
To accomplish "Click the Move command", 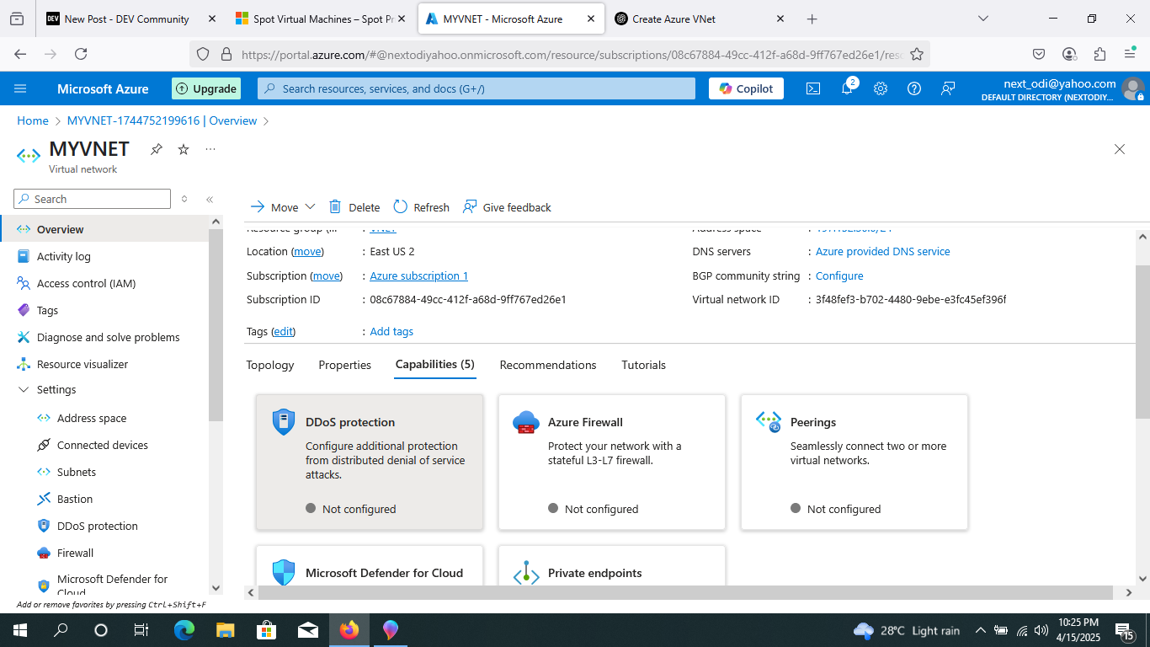I will (274, 207).
